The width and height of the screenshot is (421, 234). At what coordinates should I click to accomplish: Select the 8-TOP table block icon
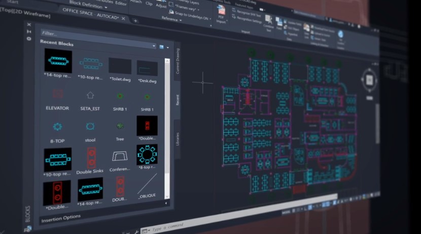click(x=57, y=127)
